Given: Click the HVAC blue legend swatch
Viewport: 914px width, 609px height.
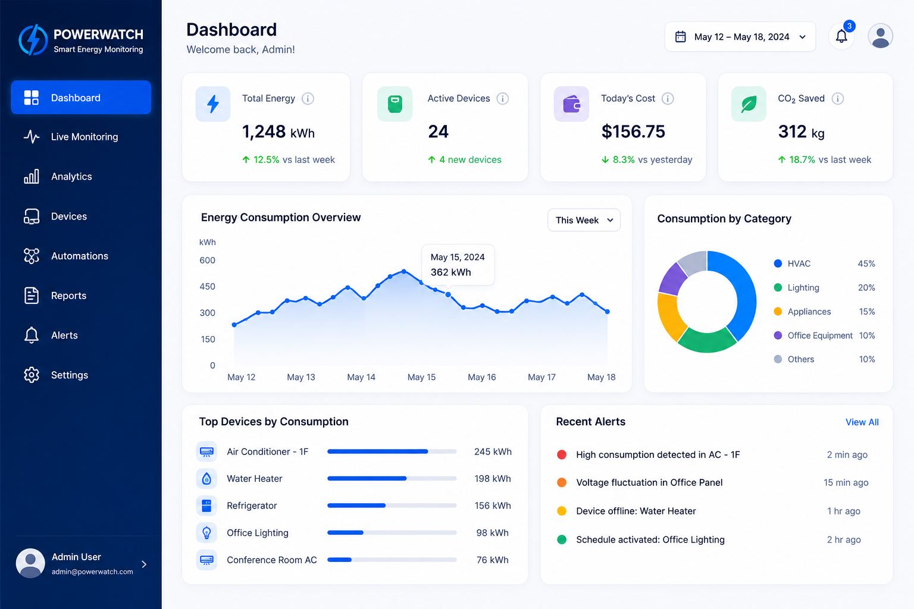Looking at the screenshot, I should tap(778, 263).
